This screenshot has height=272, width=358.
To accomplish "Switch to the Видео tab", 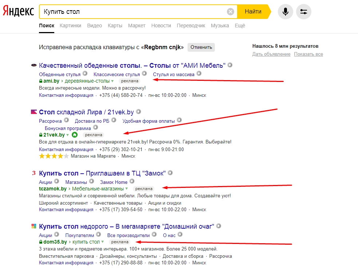I will (95, 25).
